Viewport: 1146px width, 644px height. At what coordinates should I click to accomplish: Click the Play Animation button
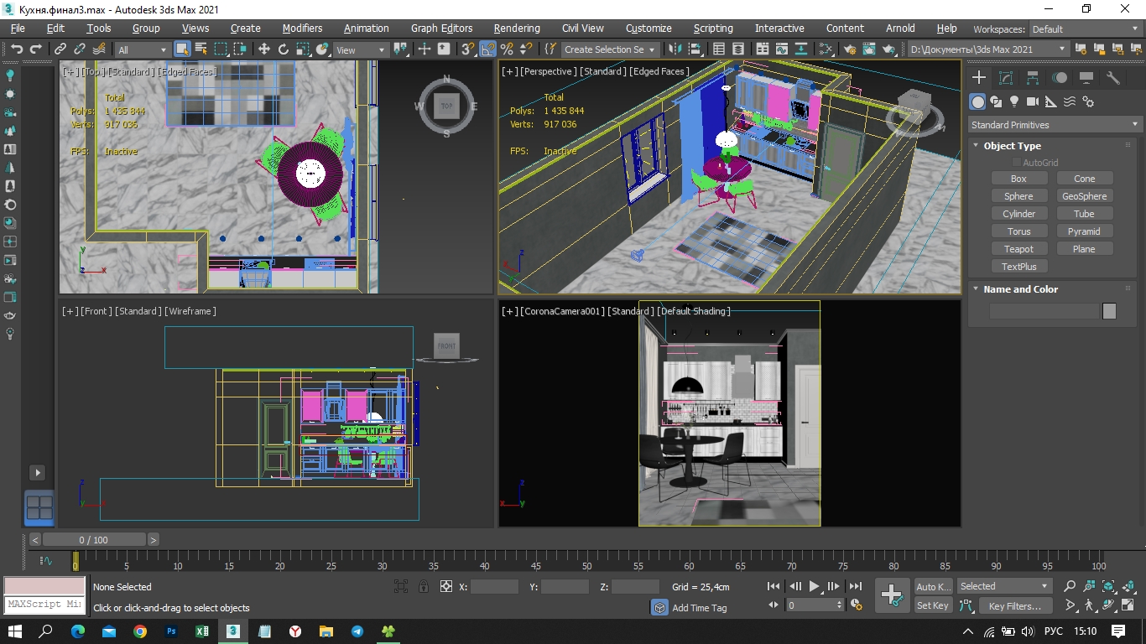pyautogui.click(x=814, y=587)
